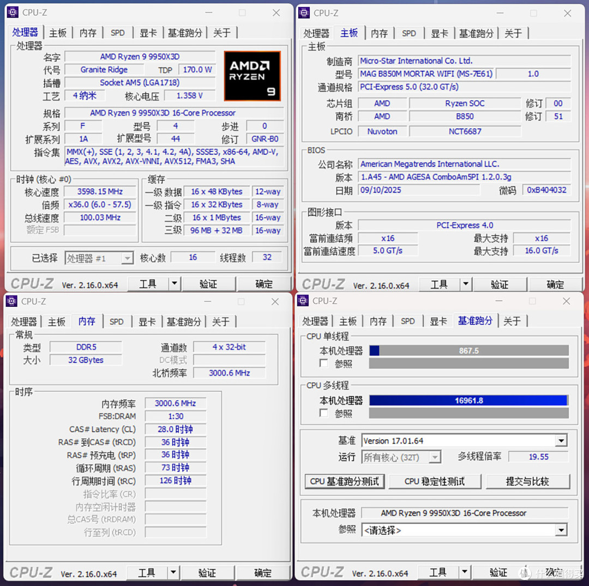Open the 关于 tab in the processor window
Viewport: 589px width, 586px height.
pos(222,33)
